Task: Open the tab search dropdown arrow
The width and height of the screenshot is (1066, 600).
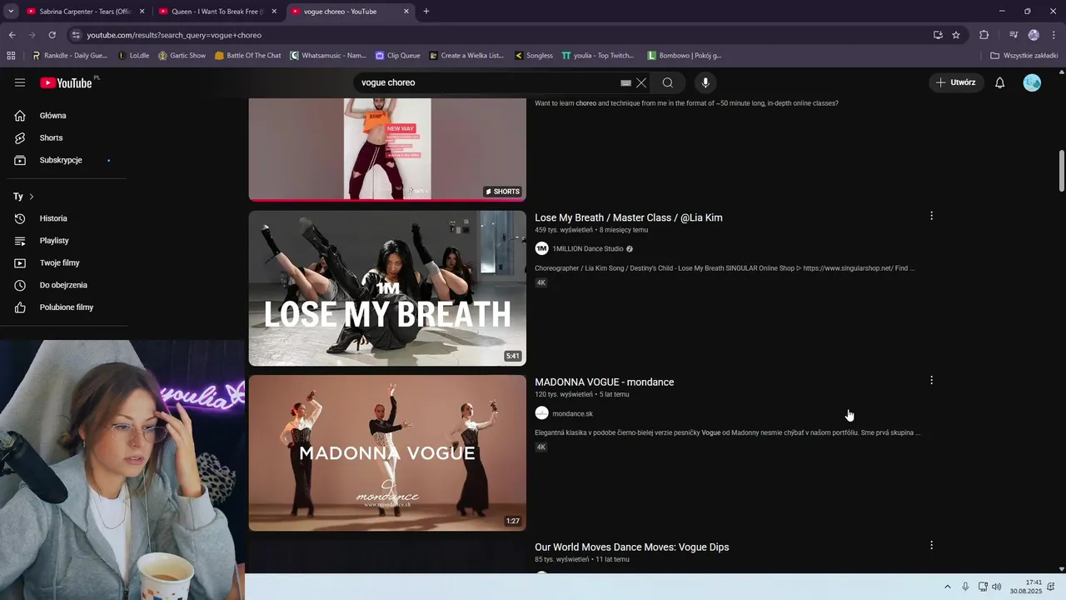Action: pos(11,12)
